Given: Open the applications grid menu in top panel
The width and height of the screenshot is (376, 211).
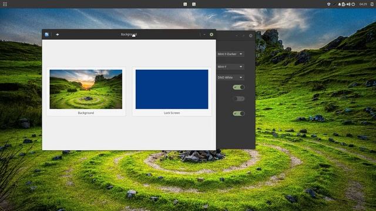Looking at the screenshot, I should coord(5,4).
